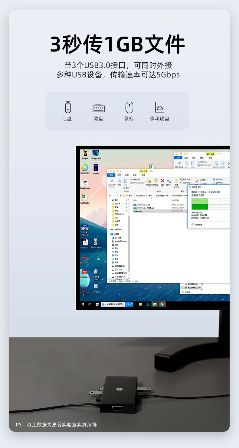Click the taskbar search input field
Viewport: 239px width, 448px height.
[113, 304]
